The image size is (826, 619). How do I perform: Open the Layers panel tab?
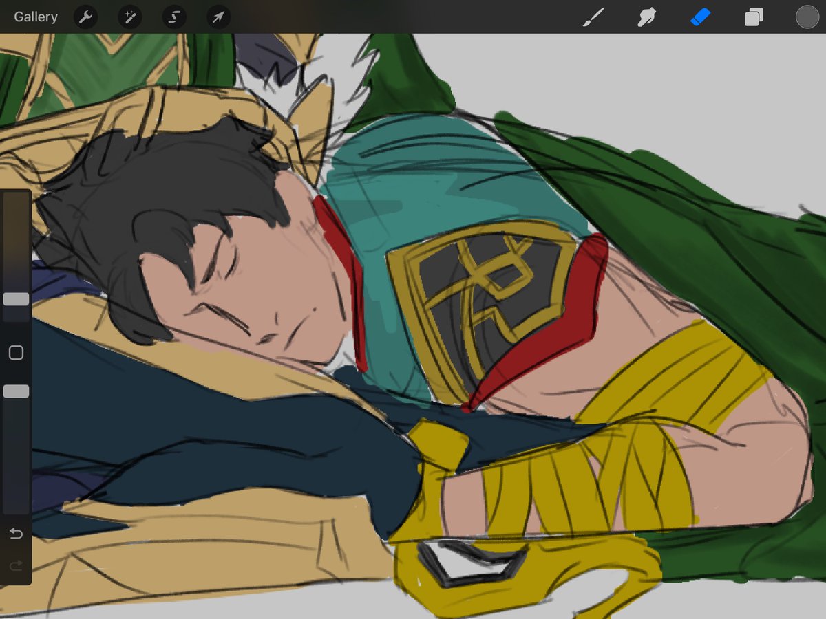point(753,17)
